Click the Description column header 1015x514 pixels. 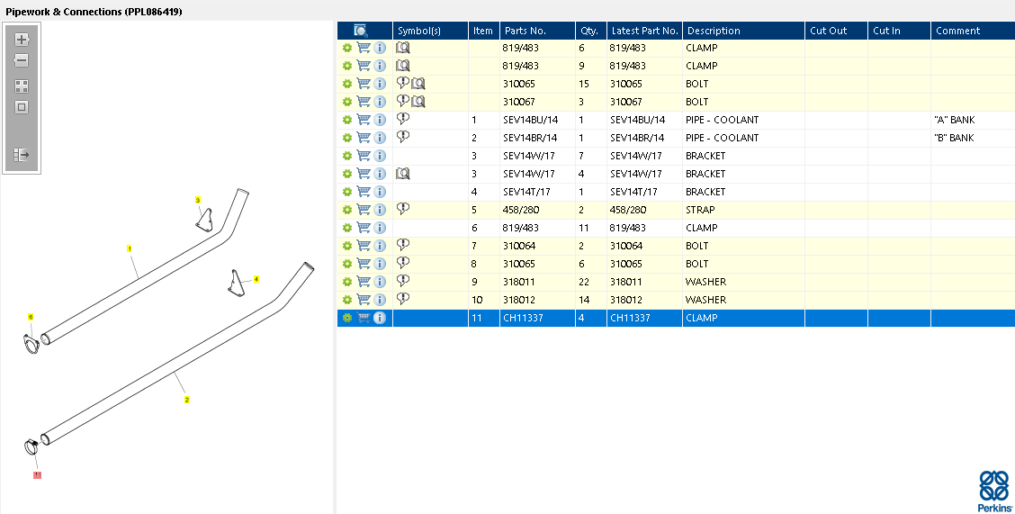(714, 31)
